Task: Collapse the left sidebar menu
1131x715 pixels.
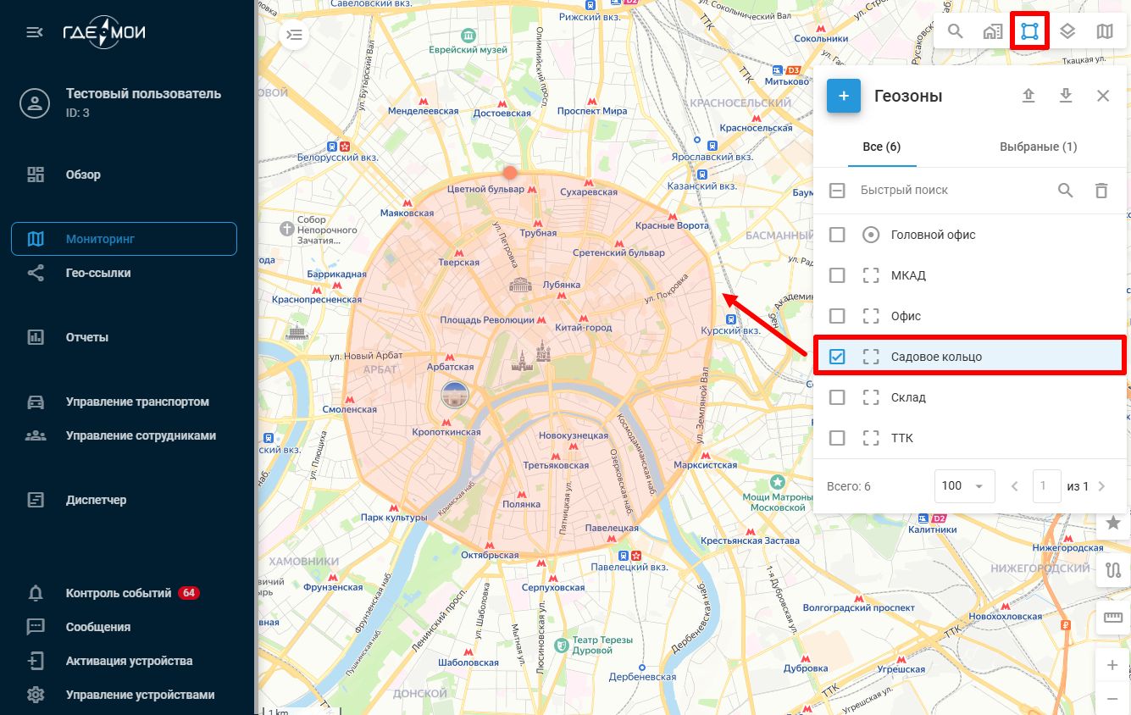Action: coord(35,33)
